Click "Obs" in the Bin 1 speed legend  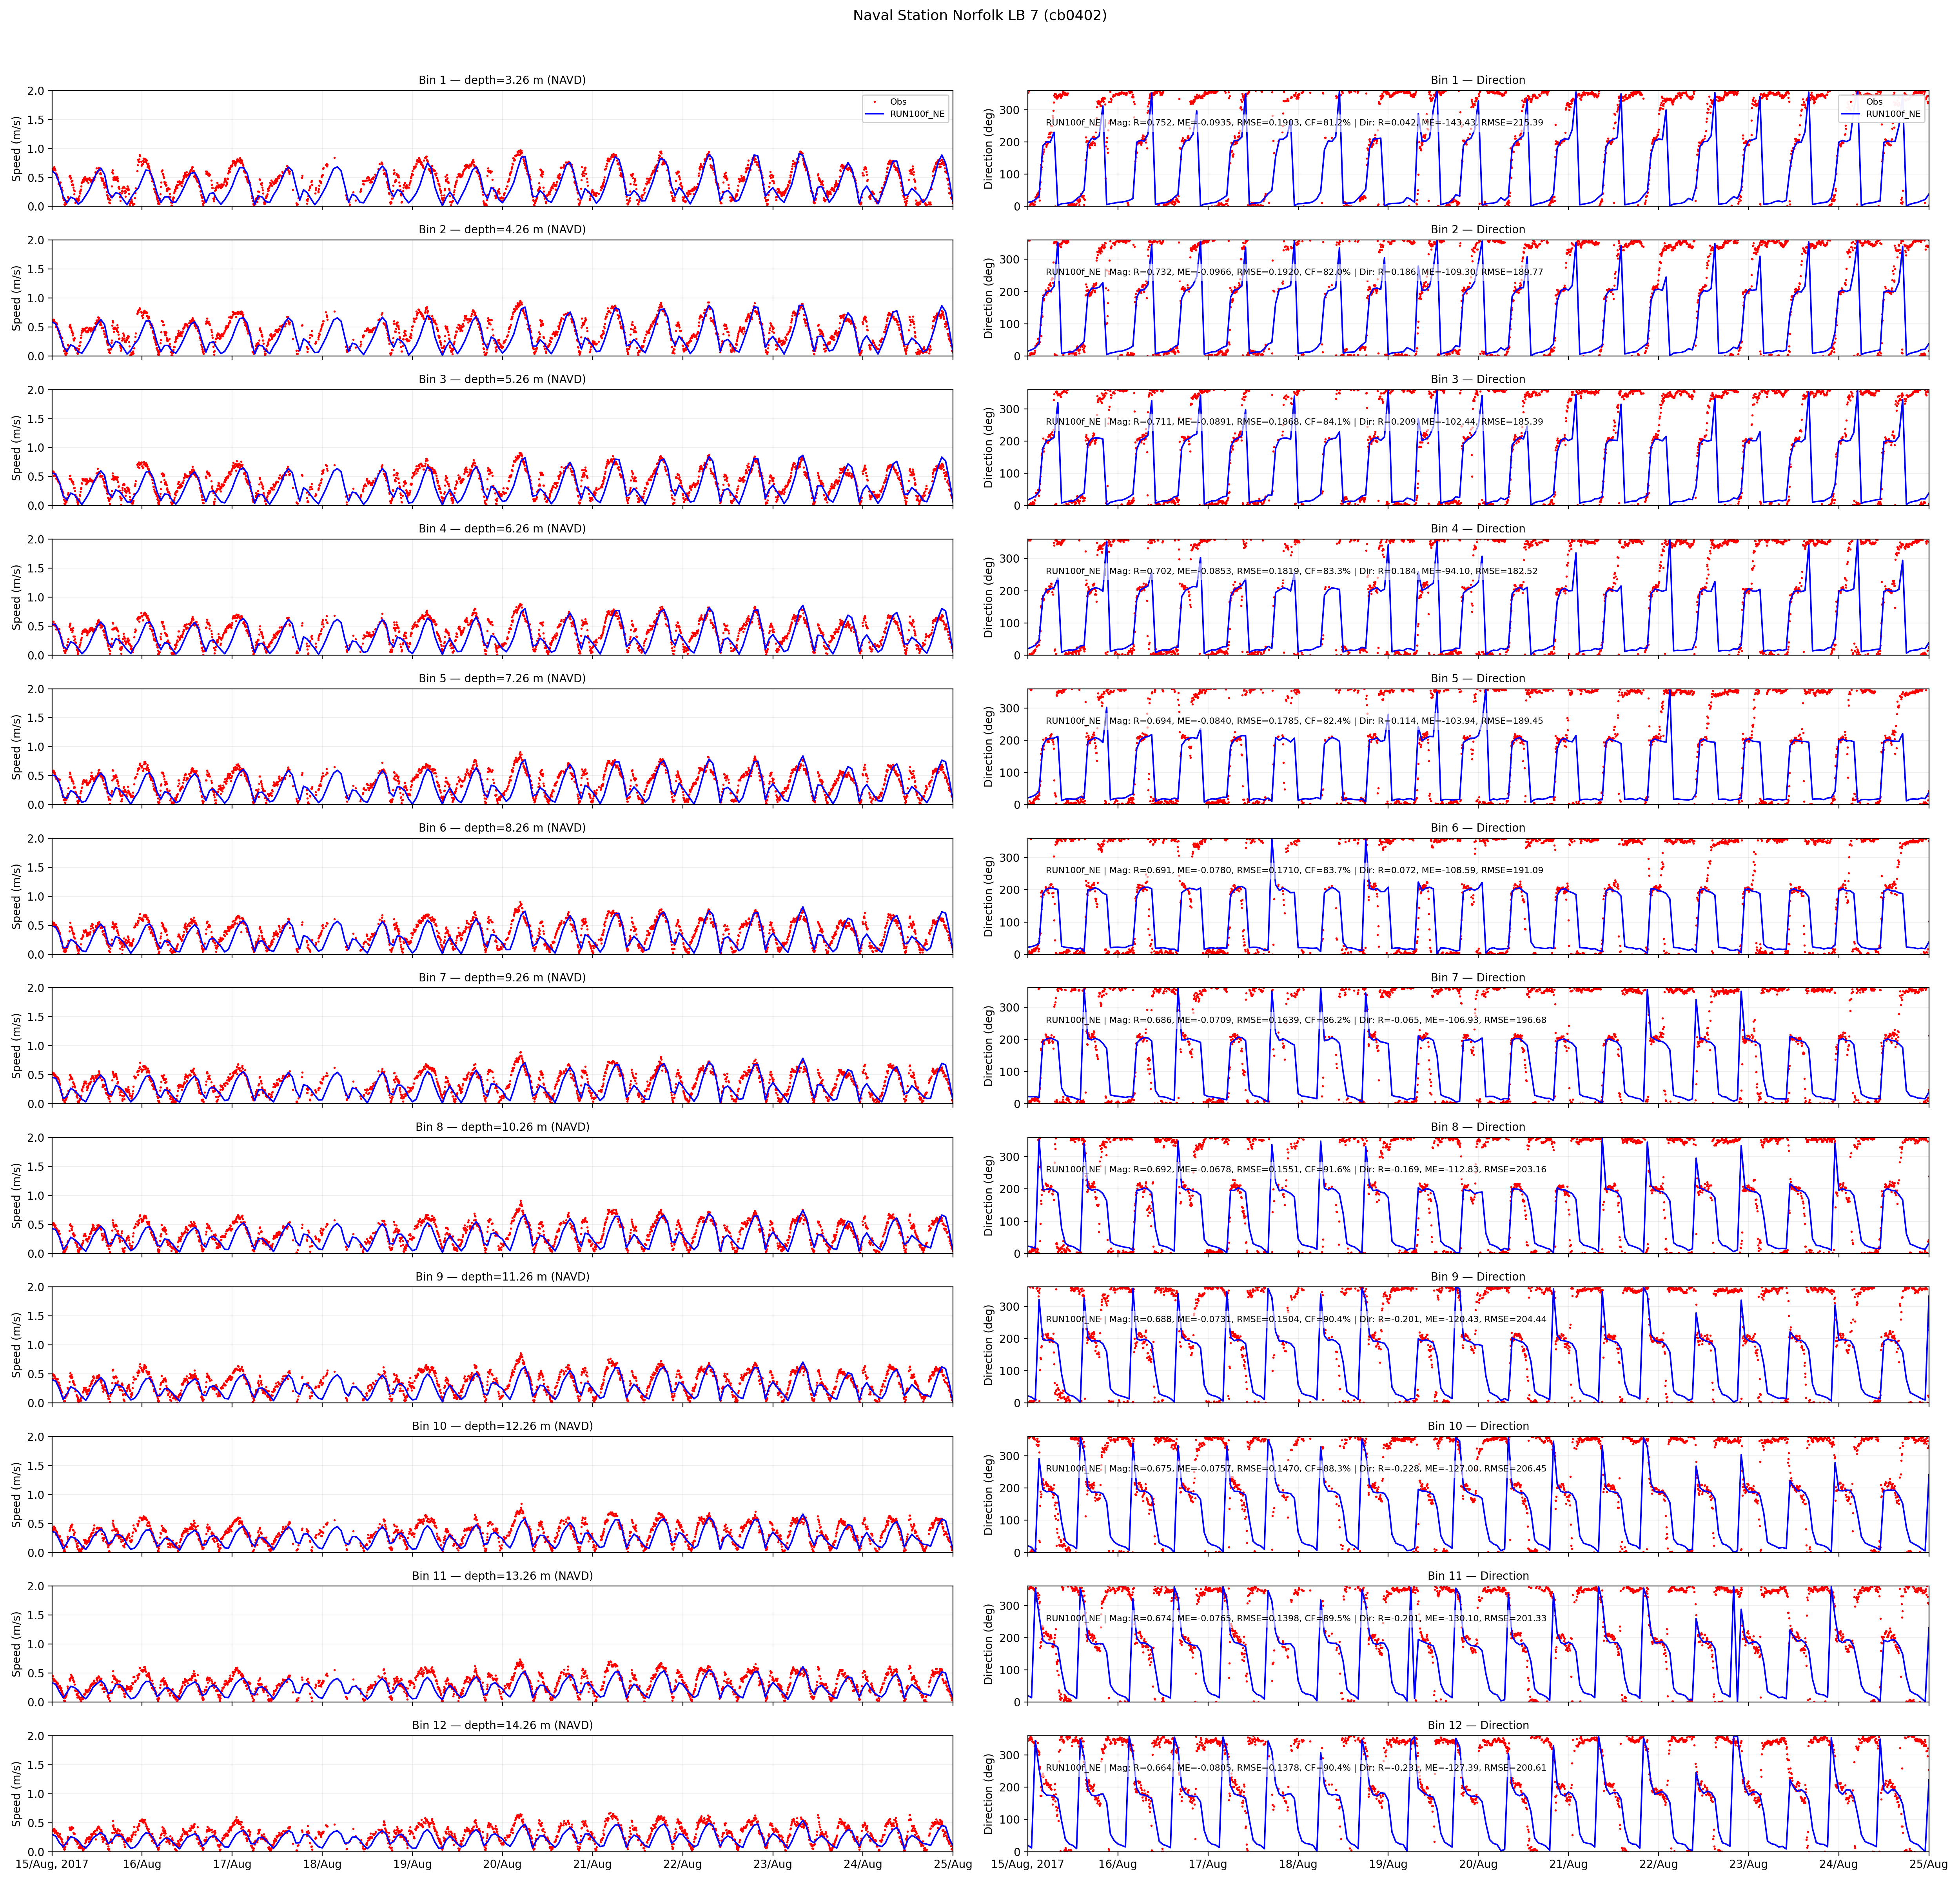coord(898,102)
